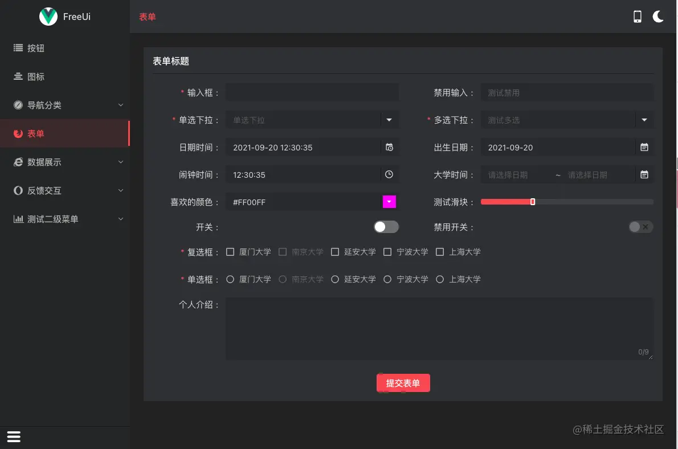The width and height of the screenshot is (678, 449).
Task: Click the mobile phone preview icon
Action: tap(637, 17)
